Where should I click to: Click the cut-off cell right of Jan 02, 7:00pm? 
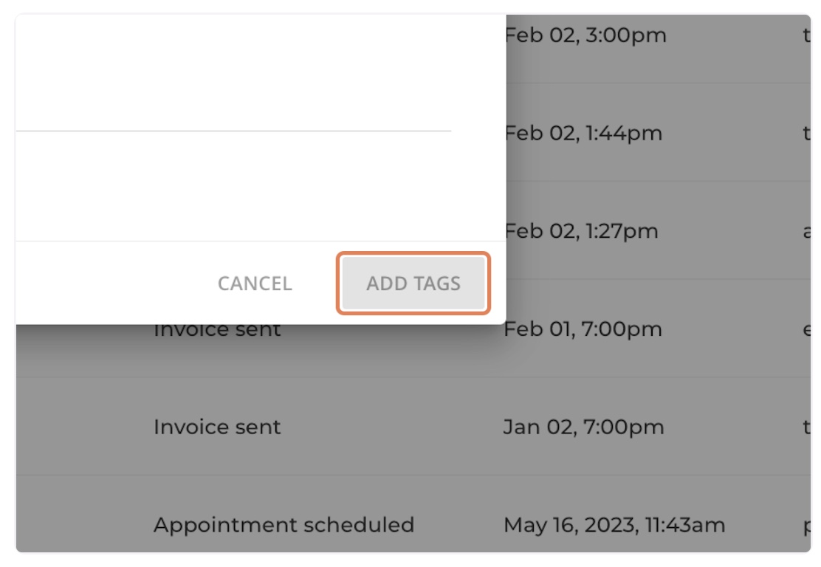point(805,427)
